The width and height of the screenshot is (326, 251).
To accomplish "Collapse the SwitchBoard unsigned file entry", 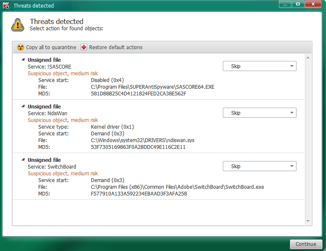I will [x=23, y=159].
